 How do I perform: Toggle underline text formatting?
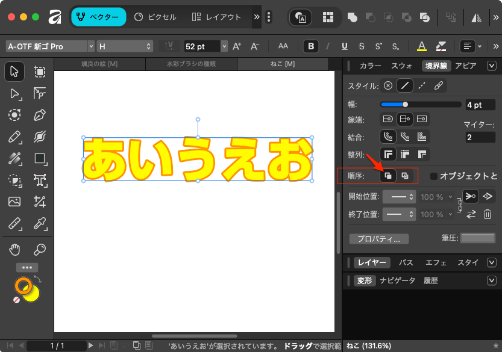coord(345,46)
